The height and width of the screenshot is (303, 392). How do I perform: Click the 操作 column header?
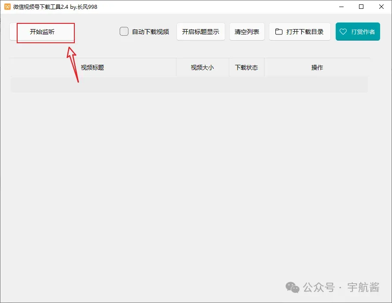(x=317, y=67)
